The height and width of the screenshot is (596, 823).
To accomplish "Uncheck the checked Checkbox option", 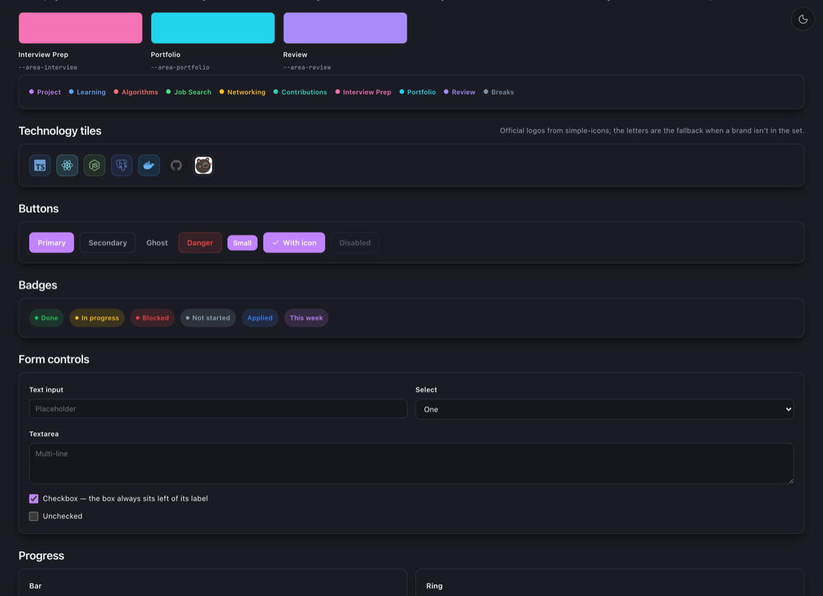I will point(34,499).
